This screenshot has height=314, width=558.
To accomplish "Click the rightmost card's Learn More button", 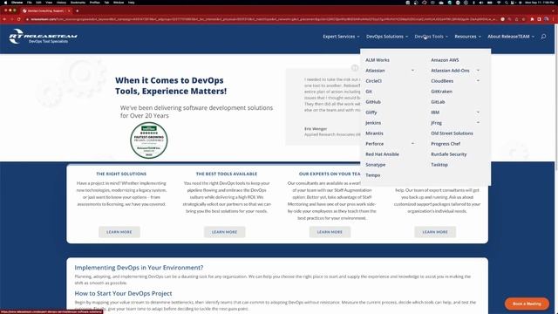I will [435, 232].
